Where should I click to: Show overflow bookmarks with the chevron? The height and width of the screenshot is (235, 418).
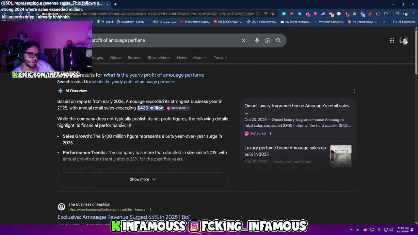[384, 22]
